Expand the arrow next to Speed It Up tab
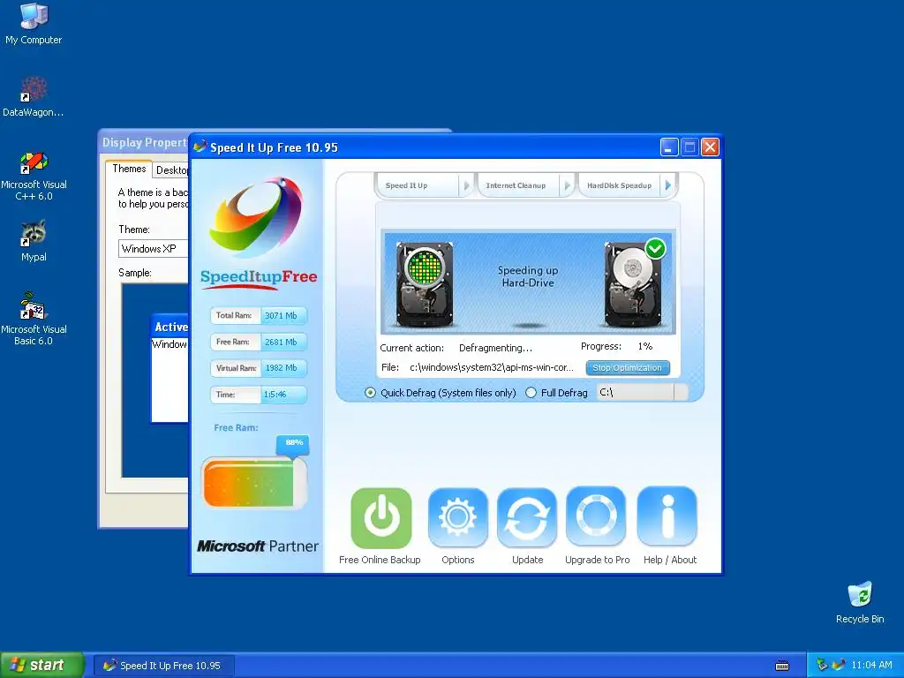The width and height of the screenshot is (904, 678). (466, 185)
